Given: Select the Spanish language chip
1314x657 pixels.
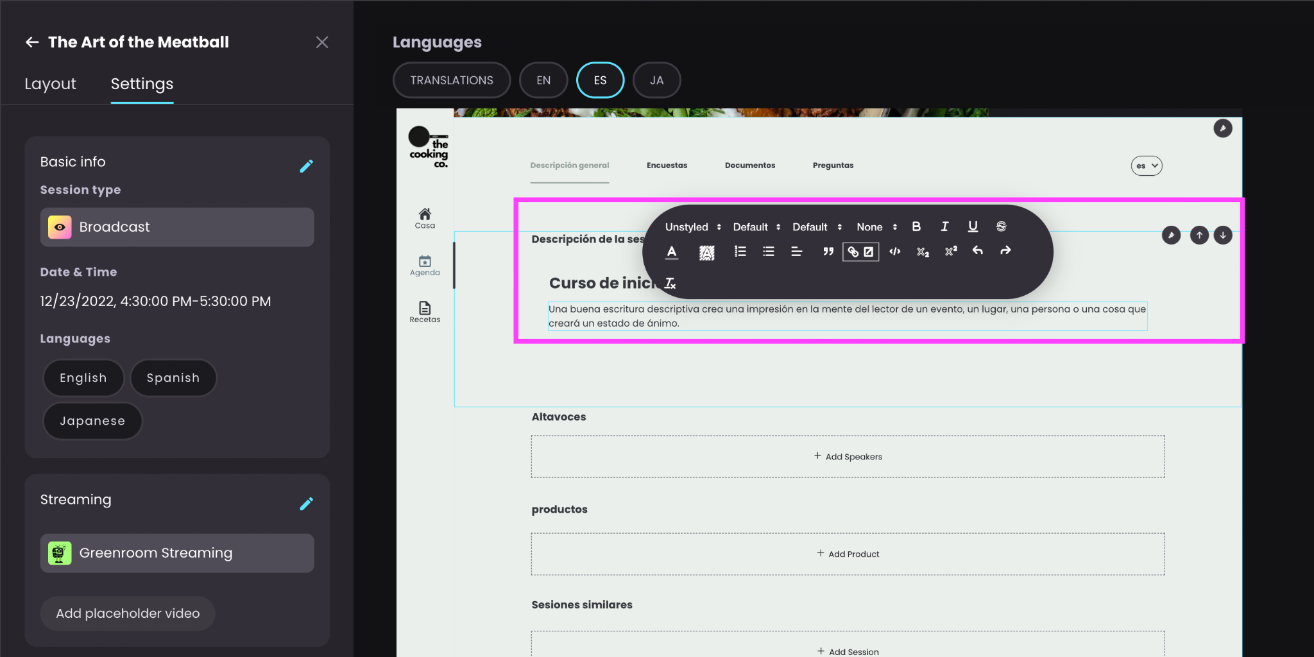Looking at the screenshot, I should (x=173, y=378).
